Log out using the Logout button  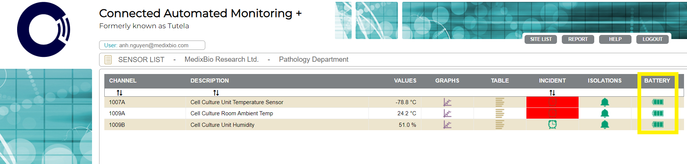pyautogui.click(x=652, y=39)
